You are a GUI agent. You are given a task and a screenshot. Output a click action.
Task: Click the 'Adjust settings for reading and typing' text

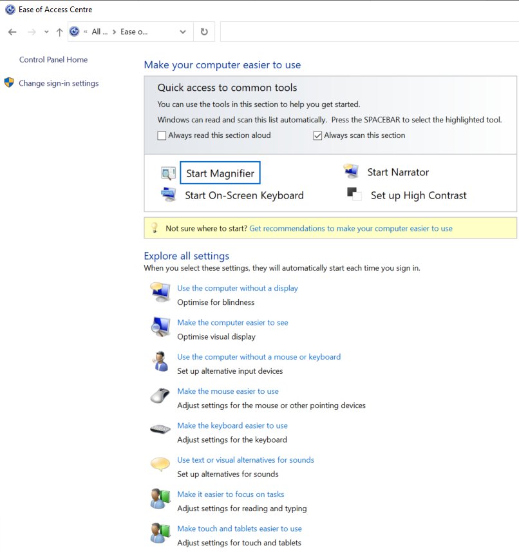(242, 509)
